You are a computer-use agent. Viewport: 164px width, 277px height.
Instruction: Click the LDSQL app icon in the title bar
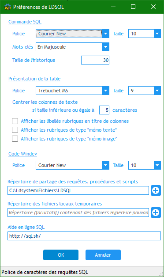coord(7,7)
